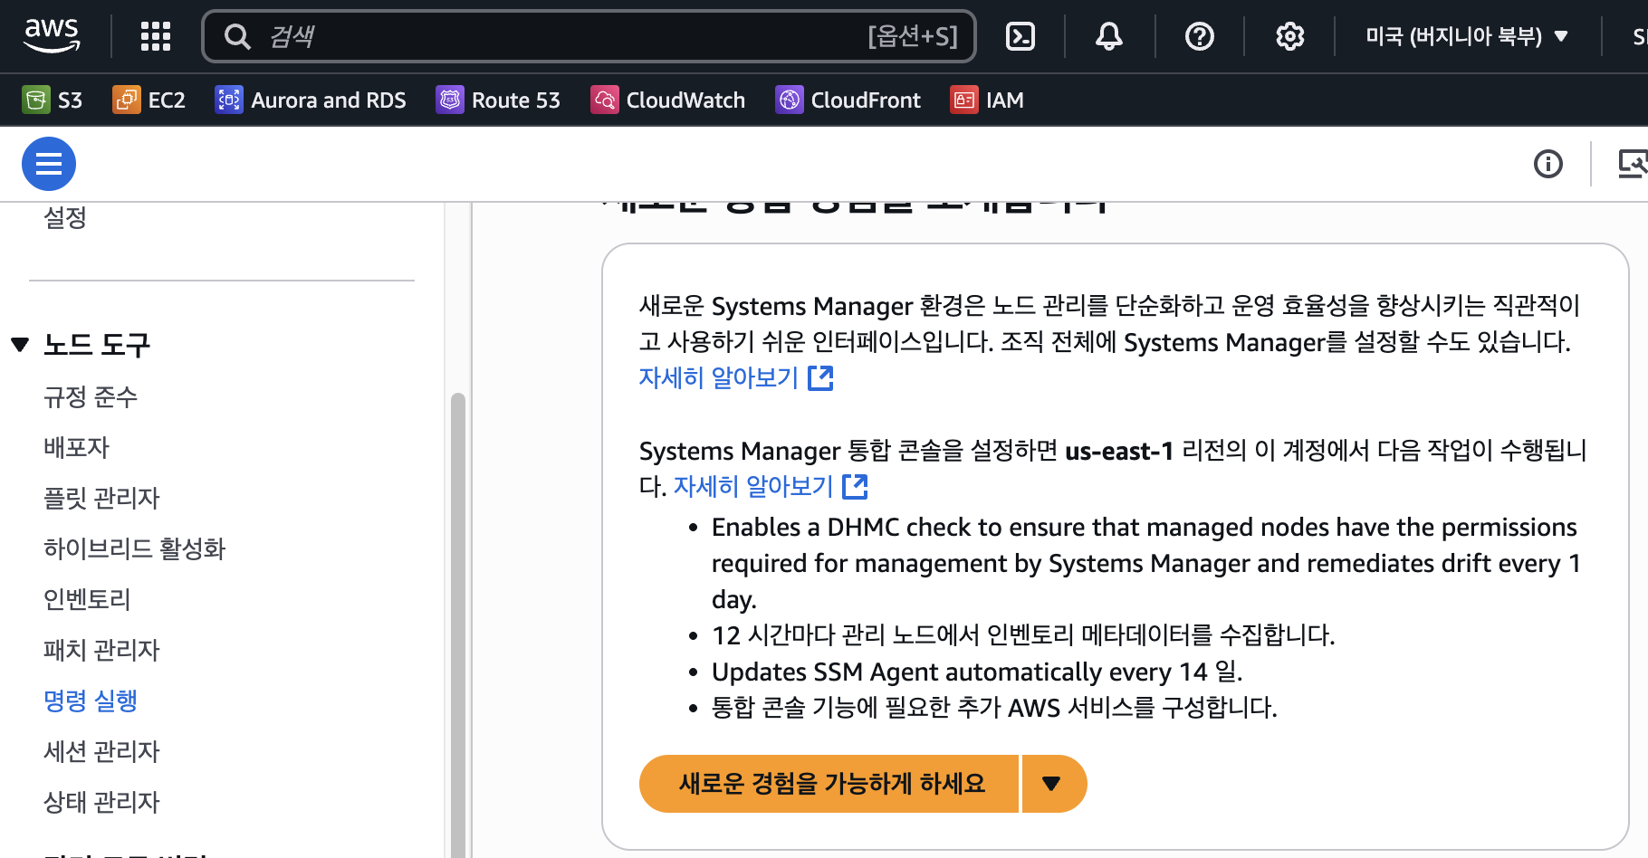Follow the first 자세히 알아보기 link
This screenshot has height=858, width=1648.
tap(736, 377)
